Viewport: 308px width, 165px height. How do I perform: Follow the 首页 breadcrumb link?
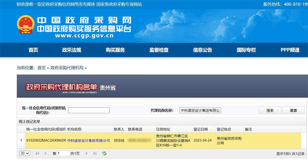[x=42, y=68]
